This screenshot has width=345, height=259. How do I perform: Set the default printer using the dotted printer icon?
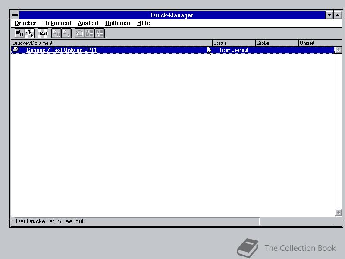pos(43,33)
